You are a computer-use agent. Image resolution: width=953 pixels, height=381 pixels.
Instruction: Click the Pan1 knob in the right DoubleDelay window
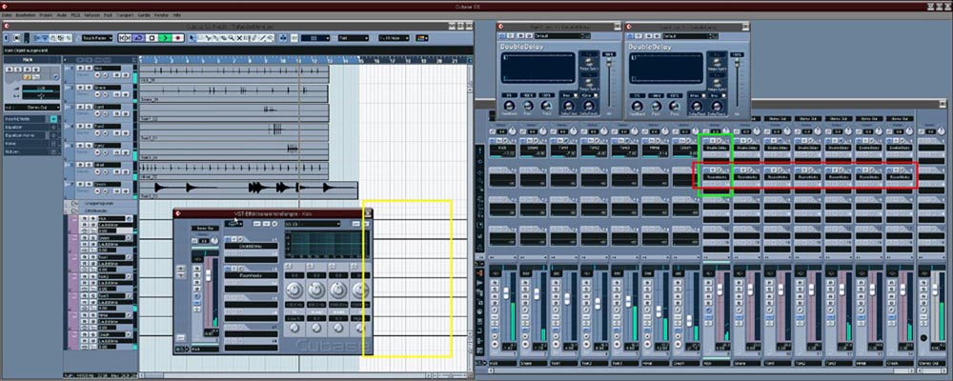click(656, 106)
